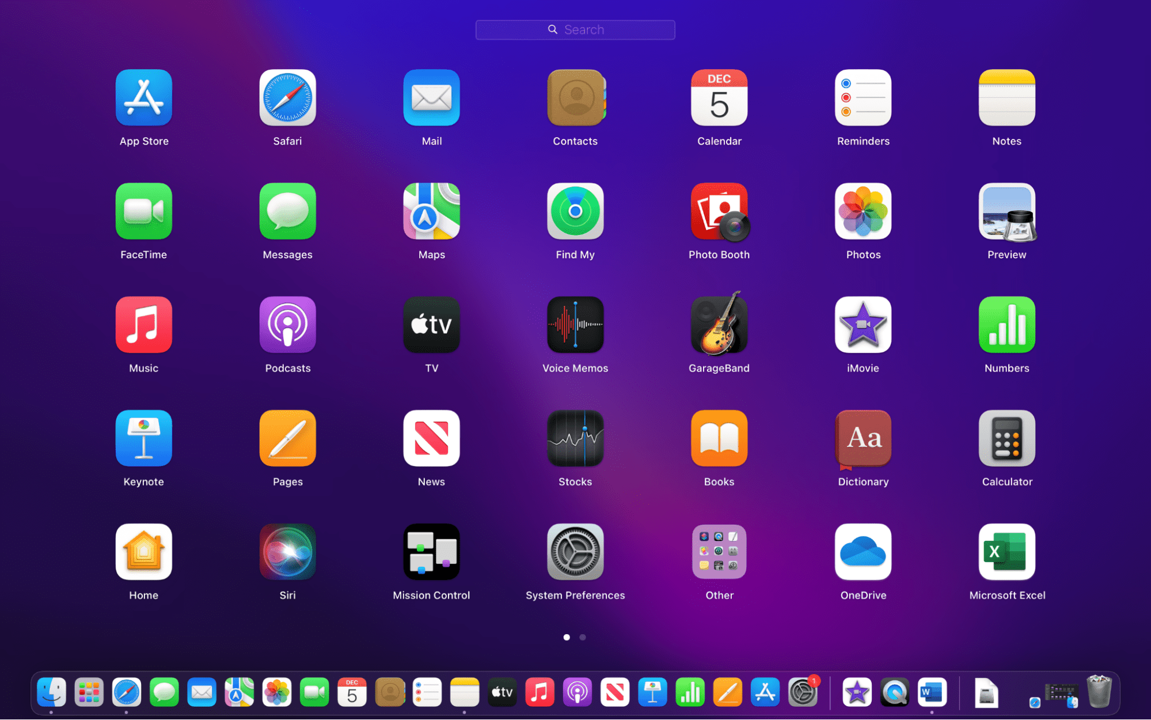Open Podcasts in the Launchpad grid
Screen dimensions: 1151x720
[287, 325]
